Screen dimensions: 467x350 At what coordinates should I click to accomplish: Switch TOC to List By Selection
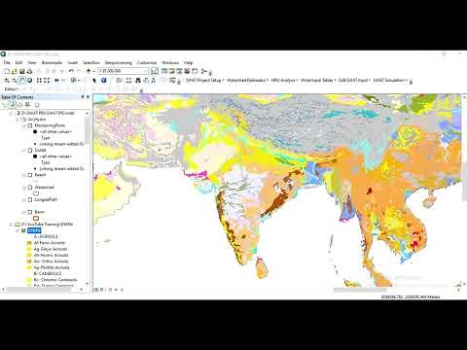point(27,105)
